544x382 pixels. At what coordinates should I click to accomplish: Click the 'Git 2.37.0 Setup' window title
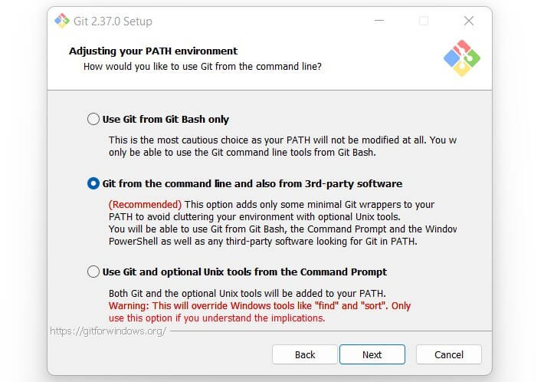(x=113, y=21)
